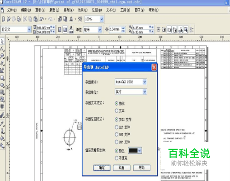This screenshot has height=181, width=230.
Task: Open AutoCAD 2002 export version dropdown
Action: pyautogui.click(x=144, y=82)
